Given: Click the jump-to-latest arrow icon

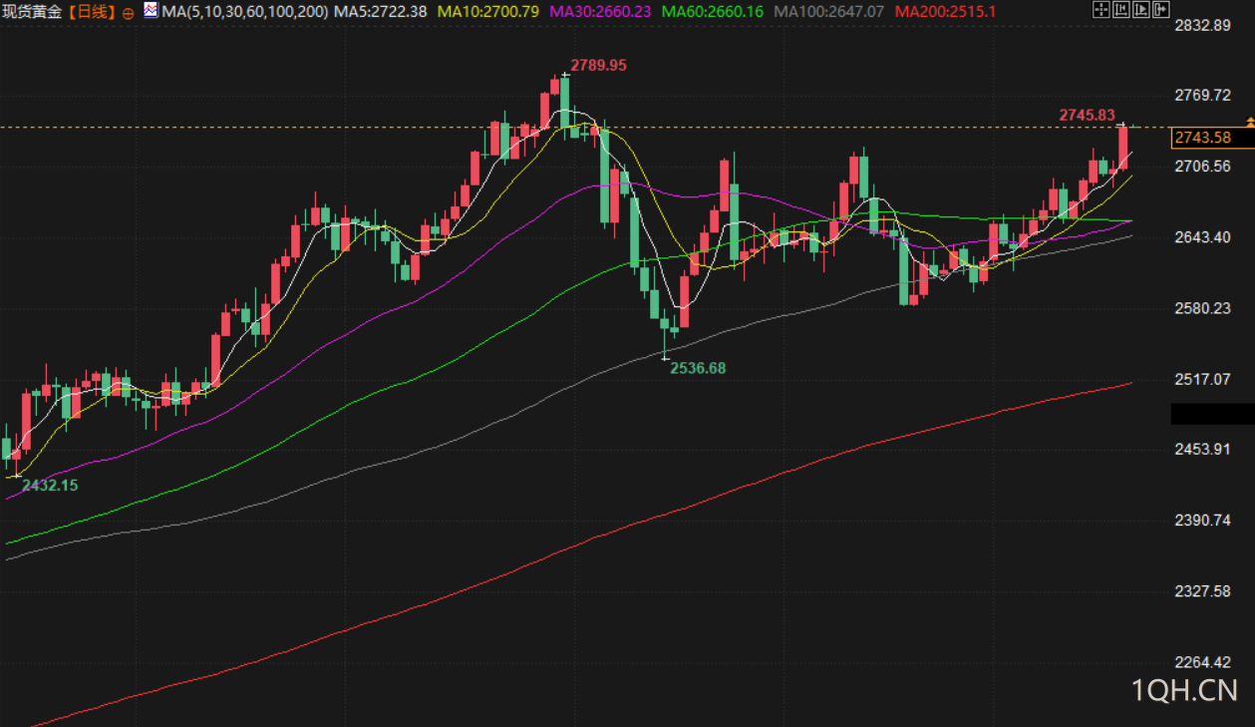Looking at the screenshot, I should [x=1161, y=9].
